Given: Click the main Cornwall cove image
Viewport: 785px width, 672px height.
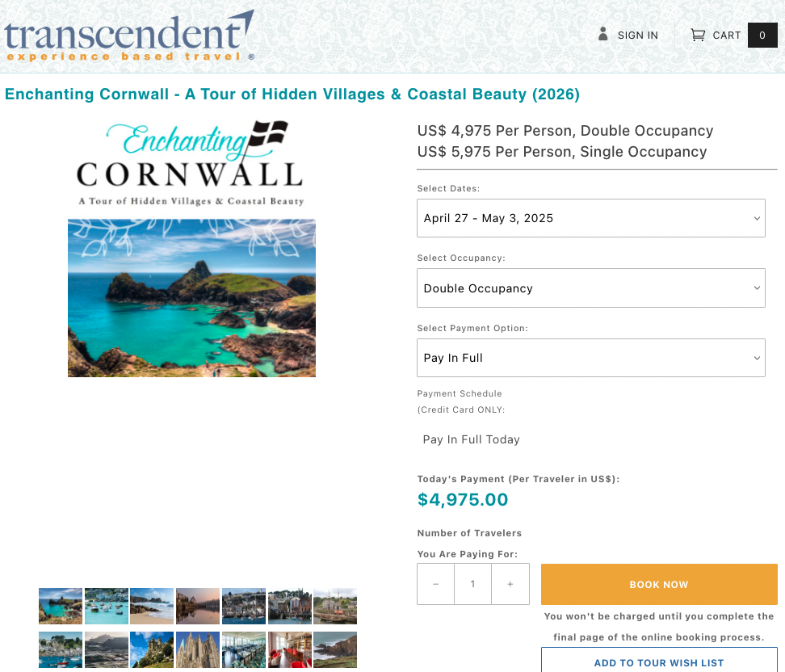Looking at the screenshot, I should (191, 298).
